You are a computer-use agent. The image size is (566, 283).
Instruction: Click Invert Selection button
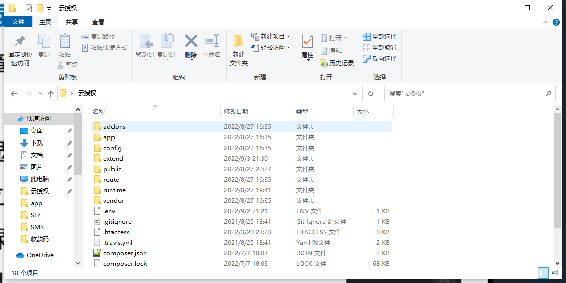pos(379,59)
